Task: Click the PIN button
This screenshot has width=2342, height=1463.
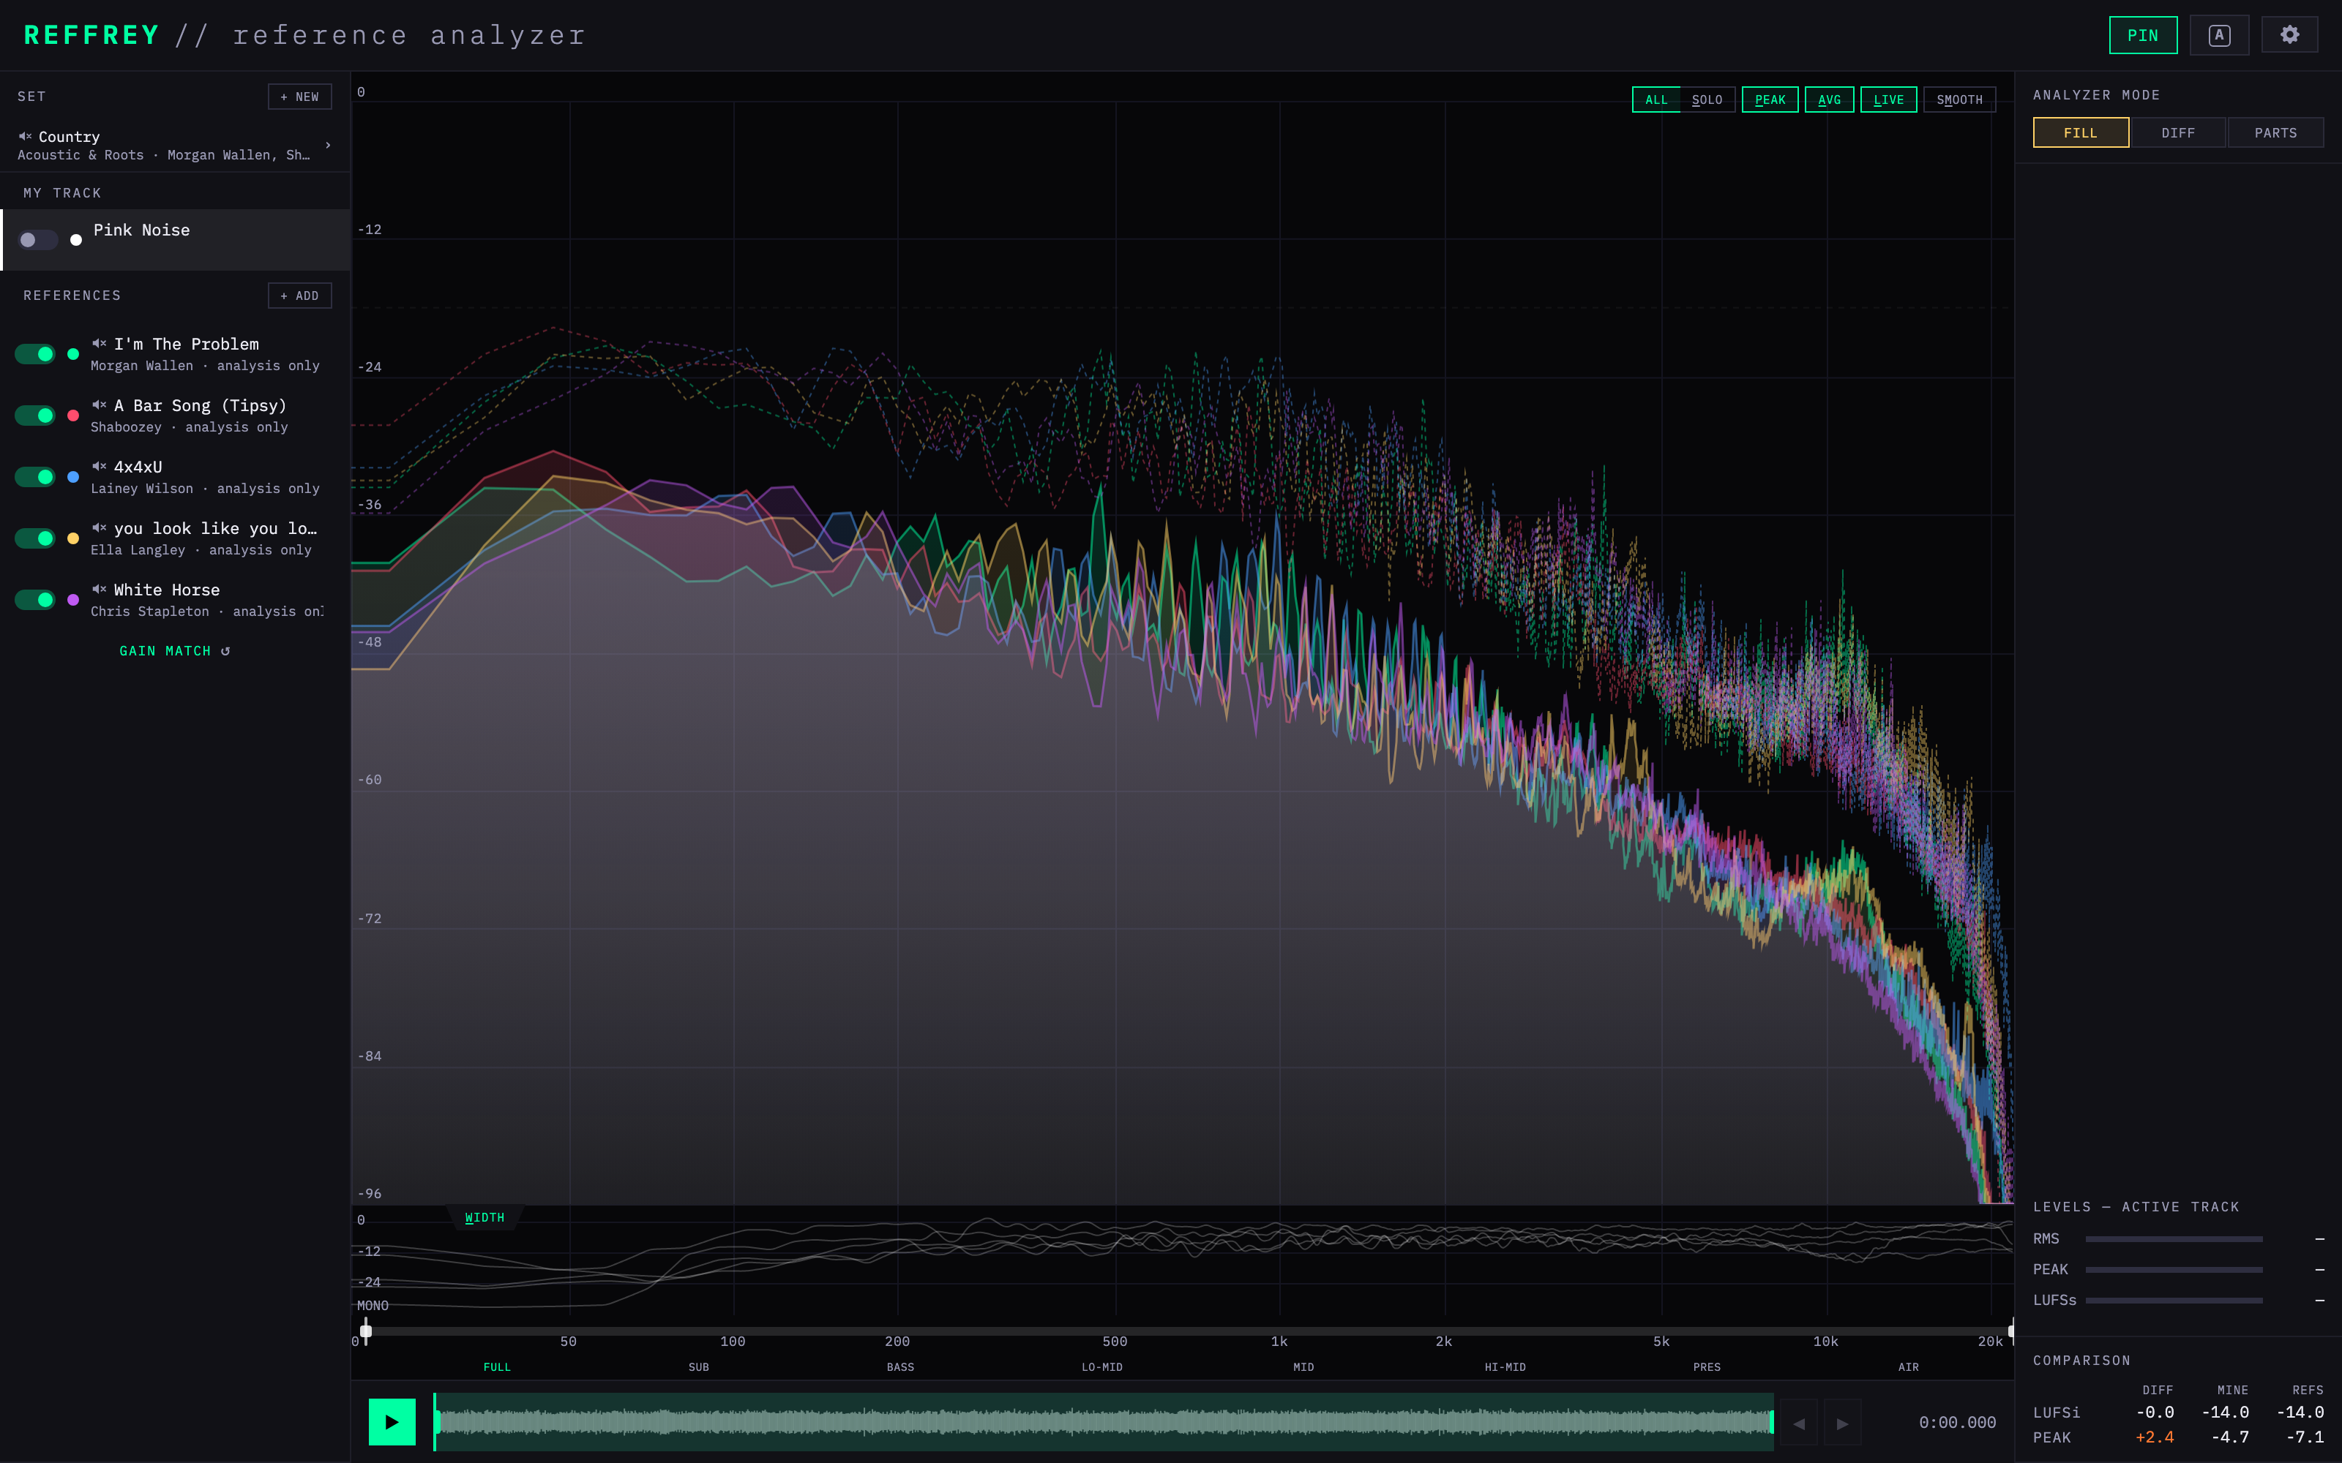Action: pyautogui.click(x=2143, y=35)
